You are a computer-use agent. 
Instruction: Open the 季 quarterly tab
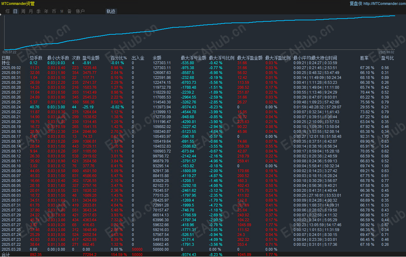point(39,11)
